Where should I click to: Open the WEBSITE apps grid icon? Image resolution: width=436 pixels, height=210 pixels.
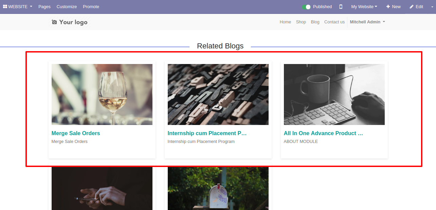5,6
